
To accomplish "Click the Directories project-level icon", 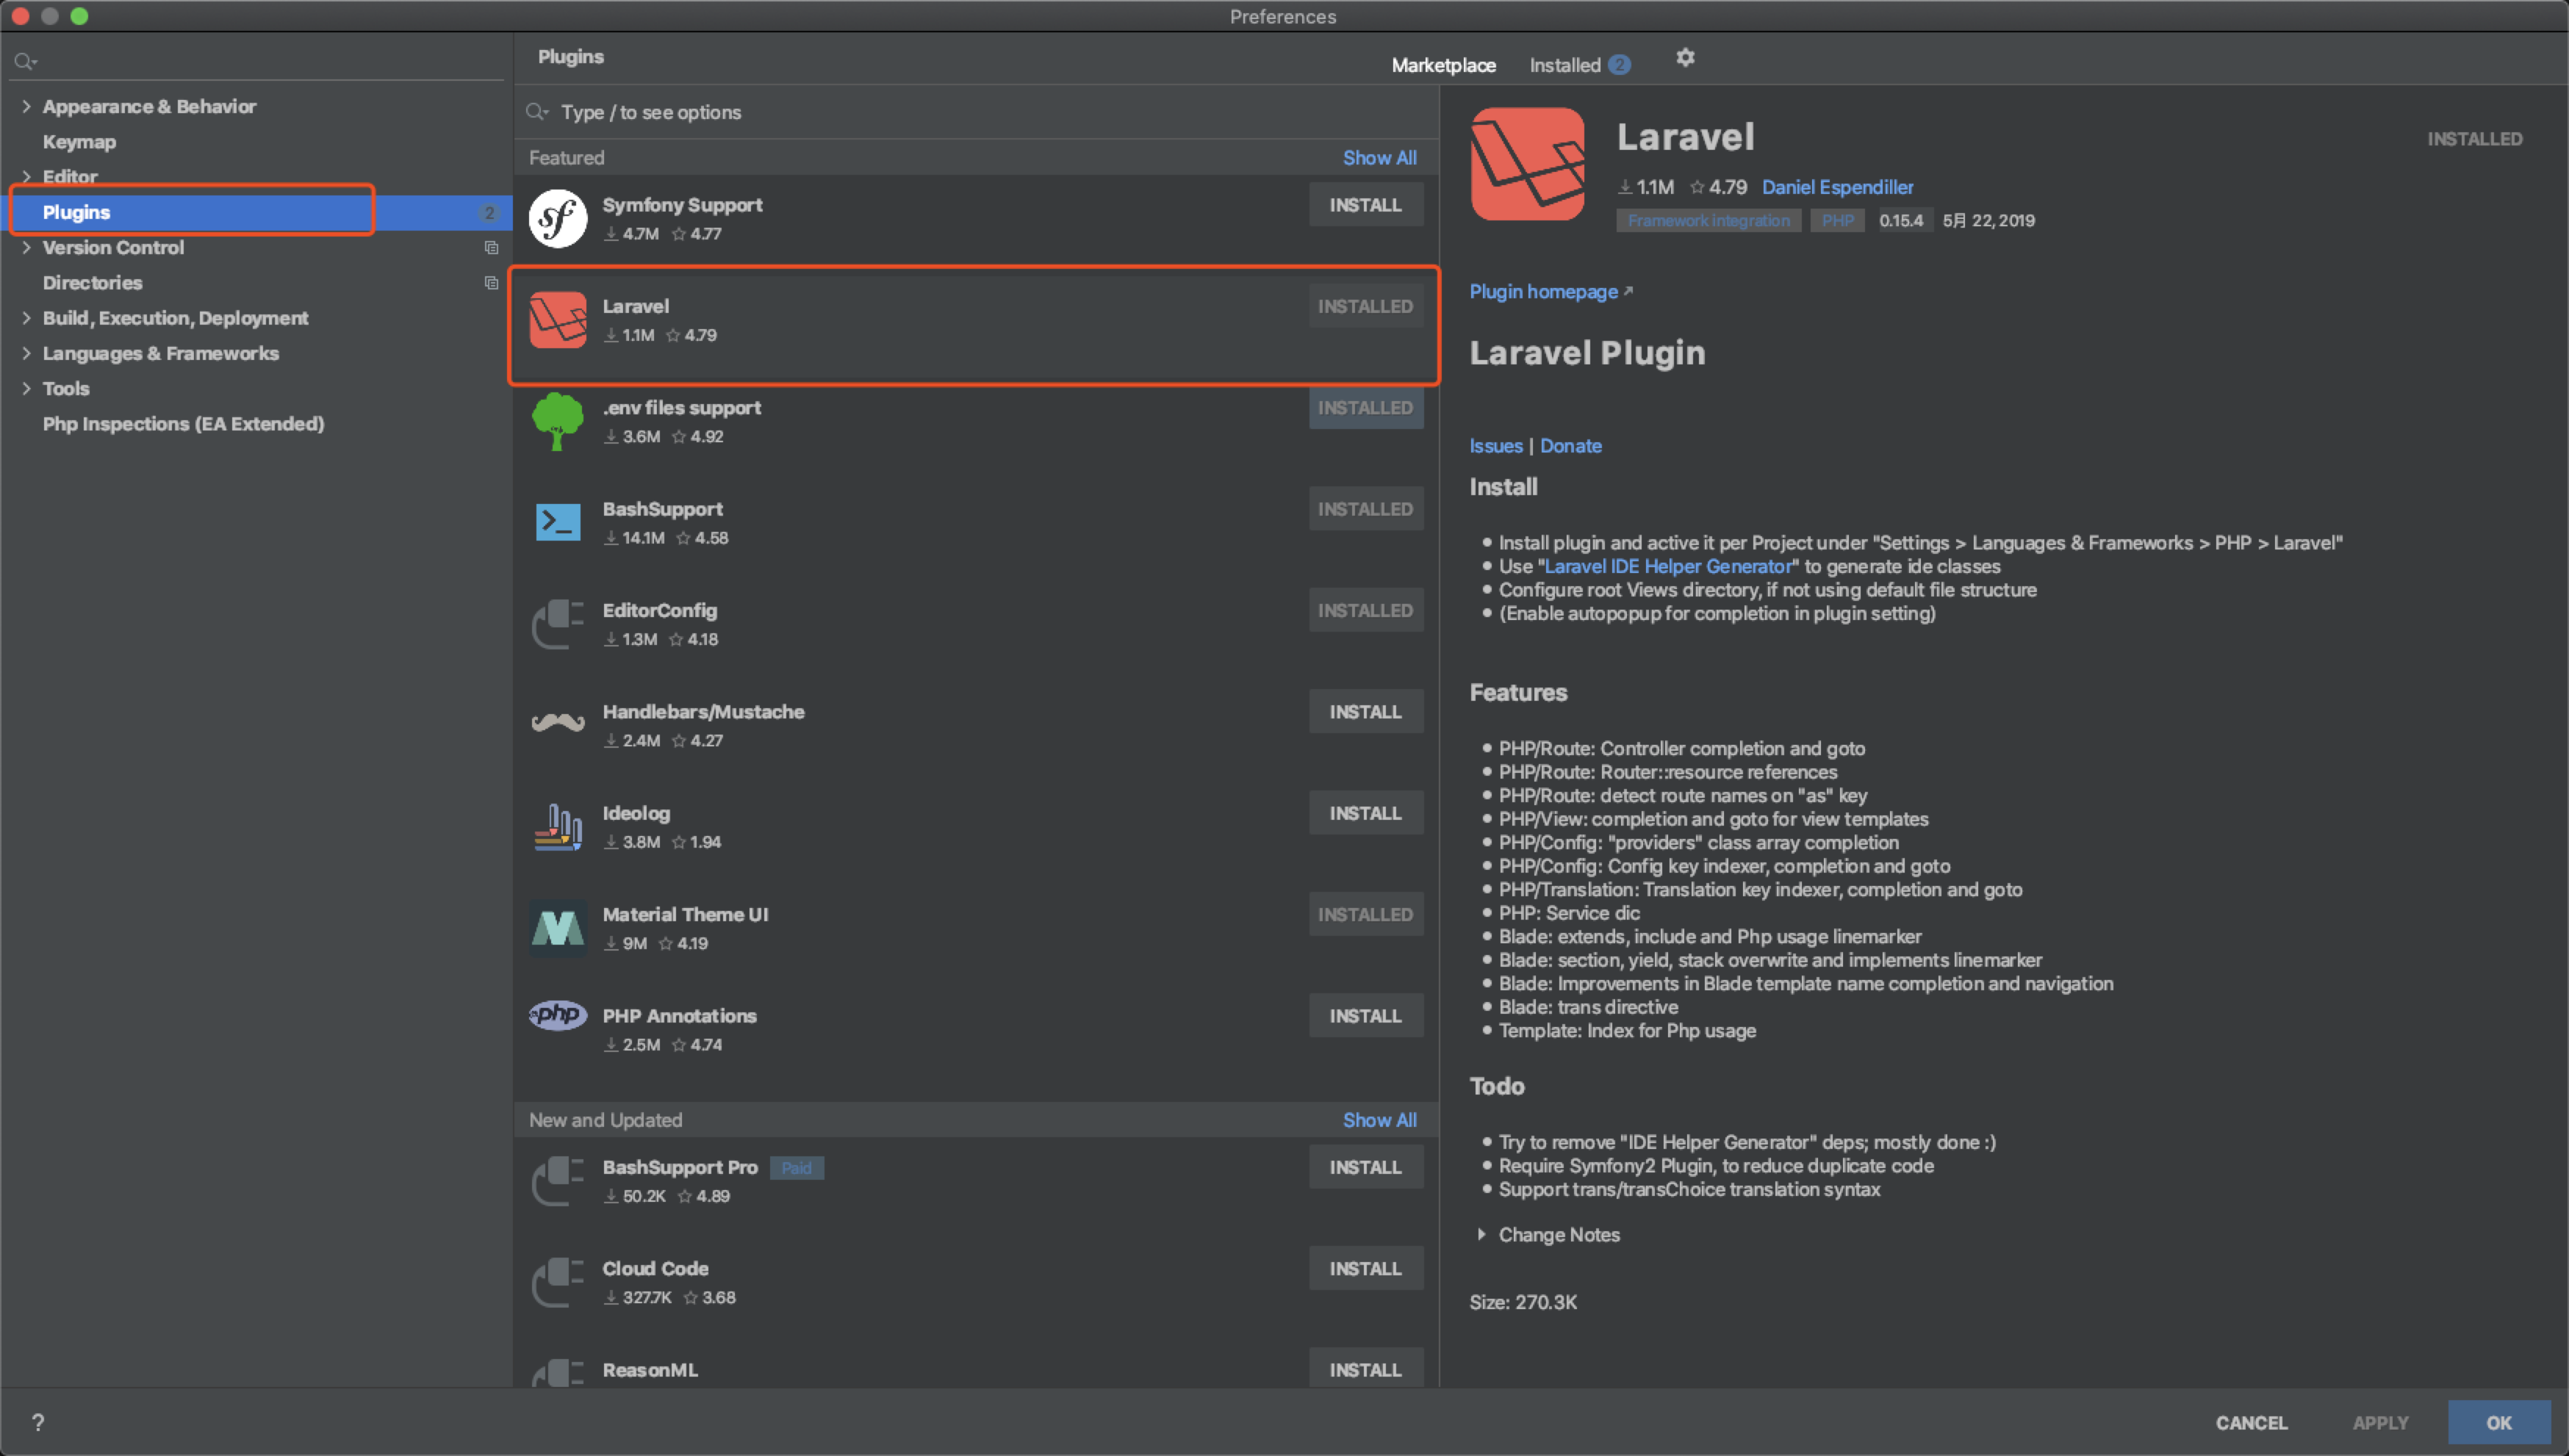I will pos(491,283).
